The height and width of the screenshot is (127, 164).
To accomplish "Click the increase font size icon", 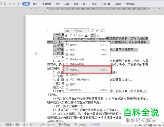I will click(92, 31).
